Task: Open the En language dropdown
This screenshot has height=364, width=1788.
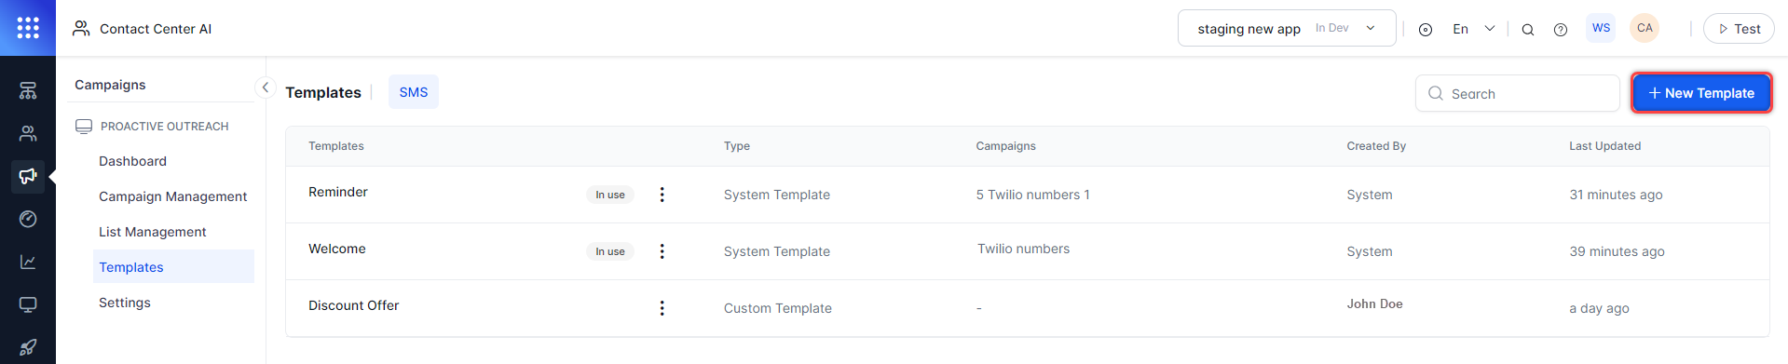Action: tap(1473, 29)
